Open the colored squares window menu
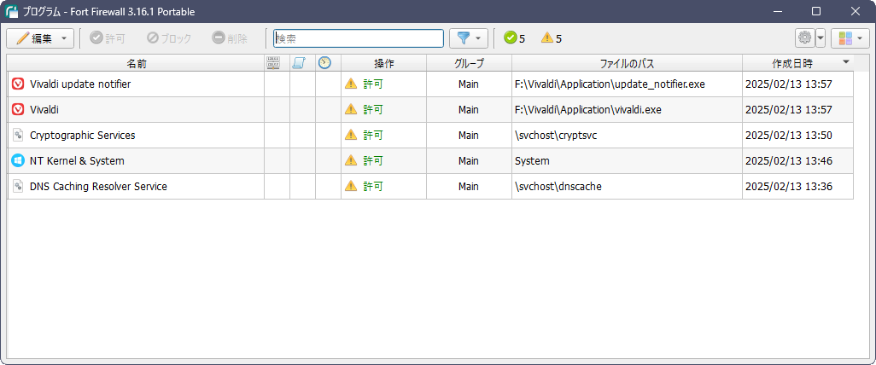This screenshot has width=876, height=365. [850, 38]
